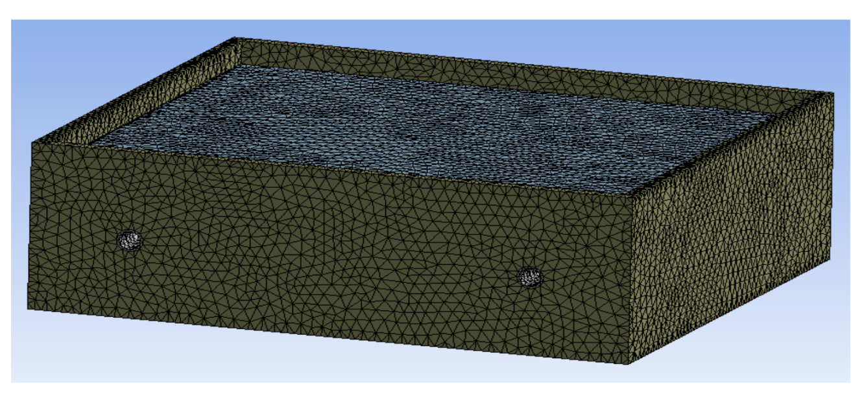This screenshot has height=399, width=864.
Task: Click the bottom front-right corner vertex
Action: [x=629, y=364]
